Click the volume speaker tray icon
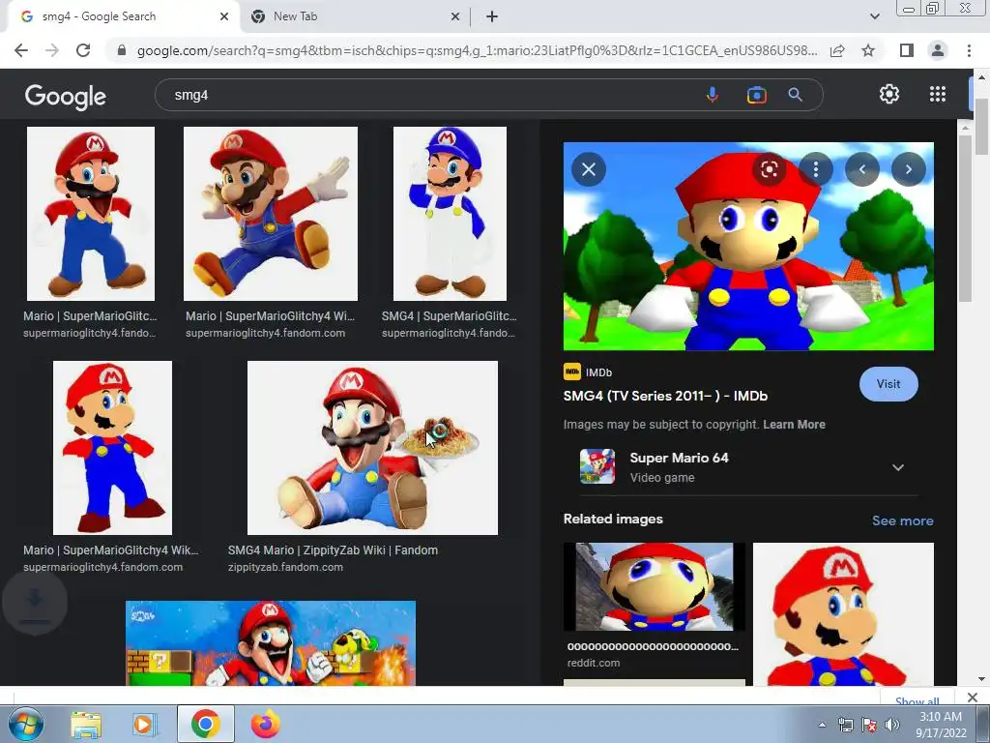 click(x=892, y=725)
